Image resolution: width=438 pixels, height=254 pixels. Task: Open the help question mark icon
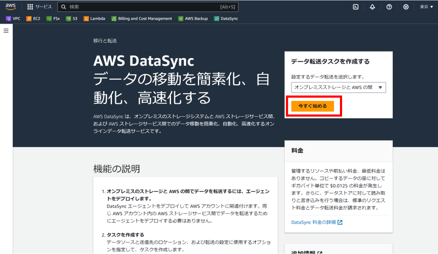pyautogui.click(x=389, y=7)
